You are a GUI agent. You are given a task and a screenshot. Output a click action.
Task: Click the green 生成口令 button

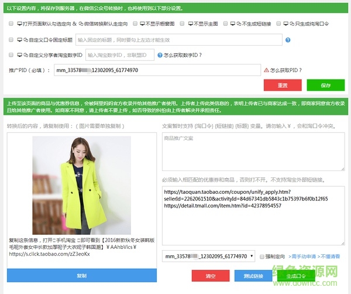coord(296,276)
